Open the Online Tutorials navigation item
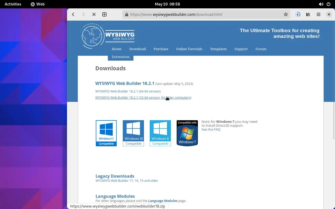 (189, 49)
